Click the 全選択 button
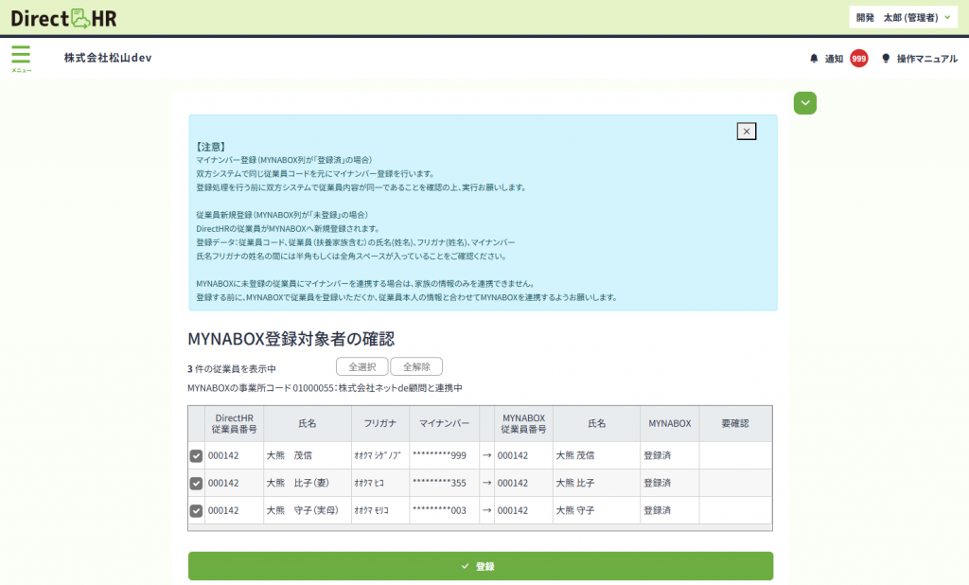The height and width of the screenshot is (585, 969). pyautogui.click(x=362, y=366)
